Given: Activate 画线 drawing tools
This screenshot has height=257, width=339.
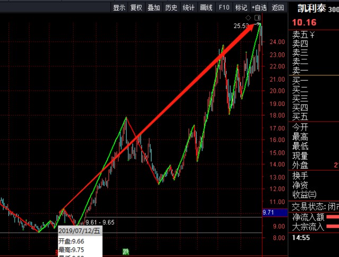Looking at the screenshot, I should (206, 8).
